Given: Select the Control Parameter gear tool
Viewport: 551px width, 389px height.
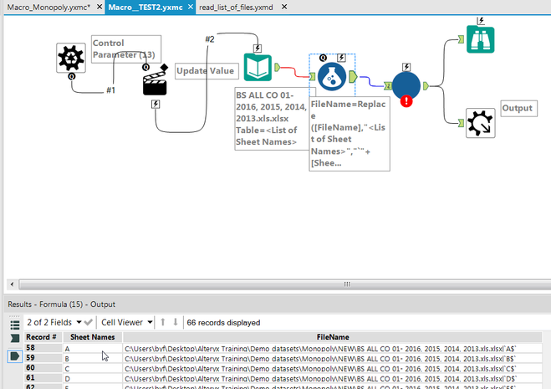Looking at the screenshot, I should pyautogui.click(x=71, y=58).
